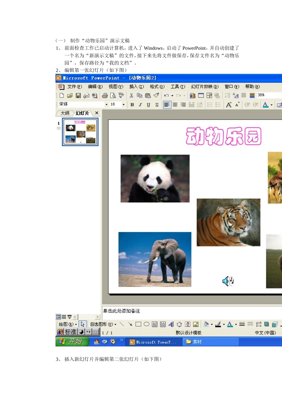
Task: Open the 素材 taskbar folder button
Action: click(211, 342)
